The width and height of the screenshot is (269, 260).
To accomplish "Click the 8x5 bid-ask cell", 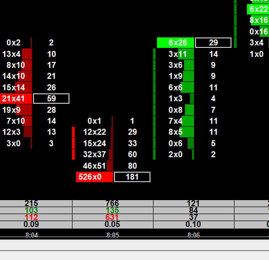I will click(175, 132).
